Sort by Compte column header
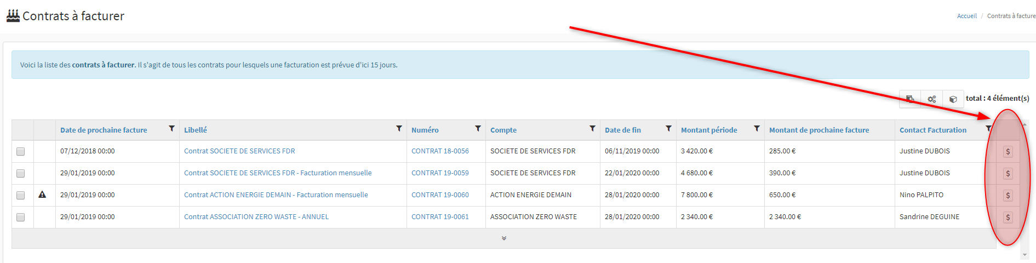Image resolution: width=1036 pixels, height=263 pixels. (x=503, y=130)
